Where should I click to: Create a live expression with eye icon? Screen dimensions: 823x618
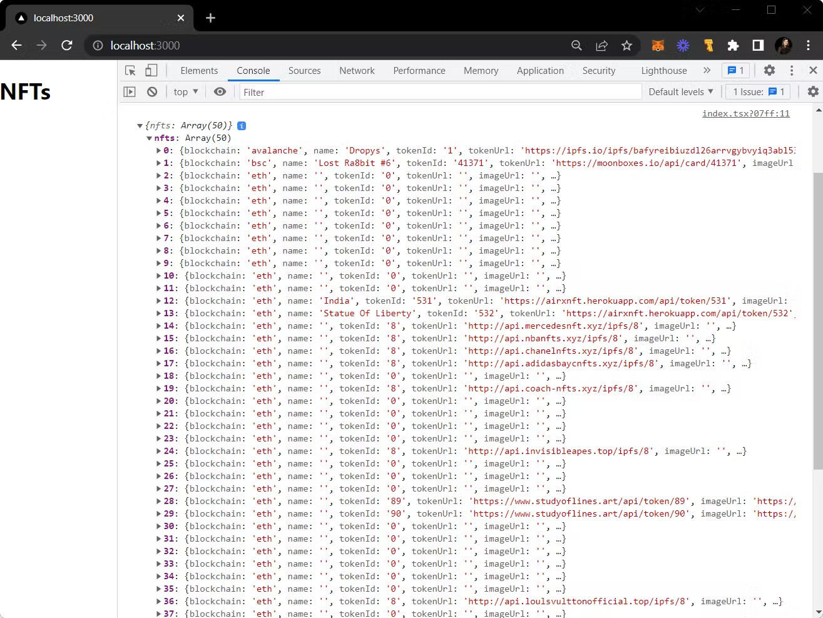coord(220,92)
